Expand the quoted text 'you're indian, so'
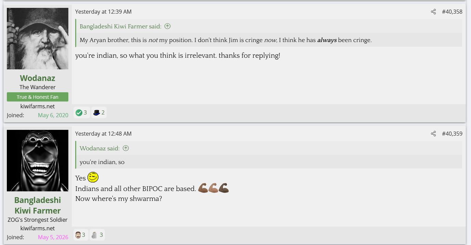471x245 pixels. (x=102, y=162)
